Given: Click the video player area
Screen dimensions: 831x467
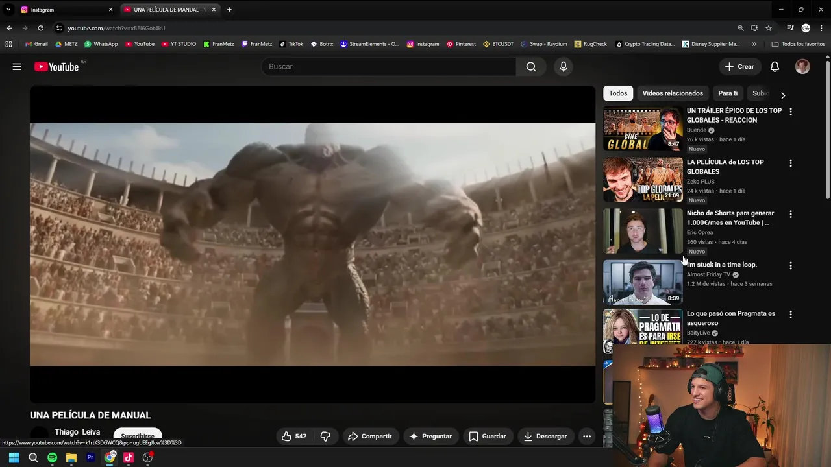Looking at the screenshot, I should click(312, 245).
